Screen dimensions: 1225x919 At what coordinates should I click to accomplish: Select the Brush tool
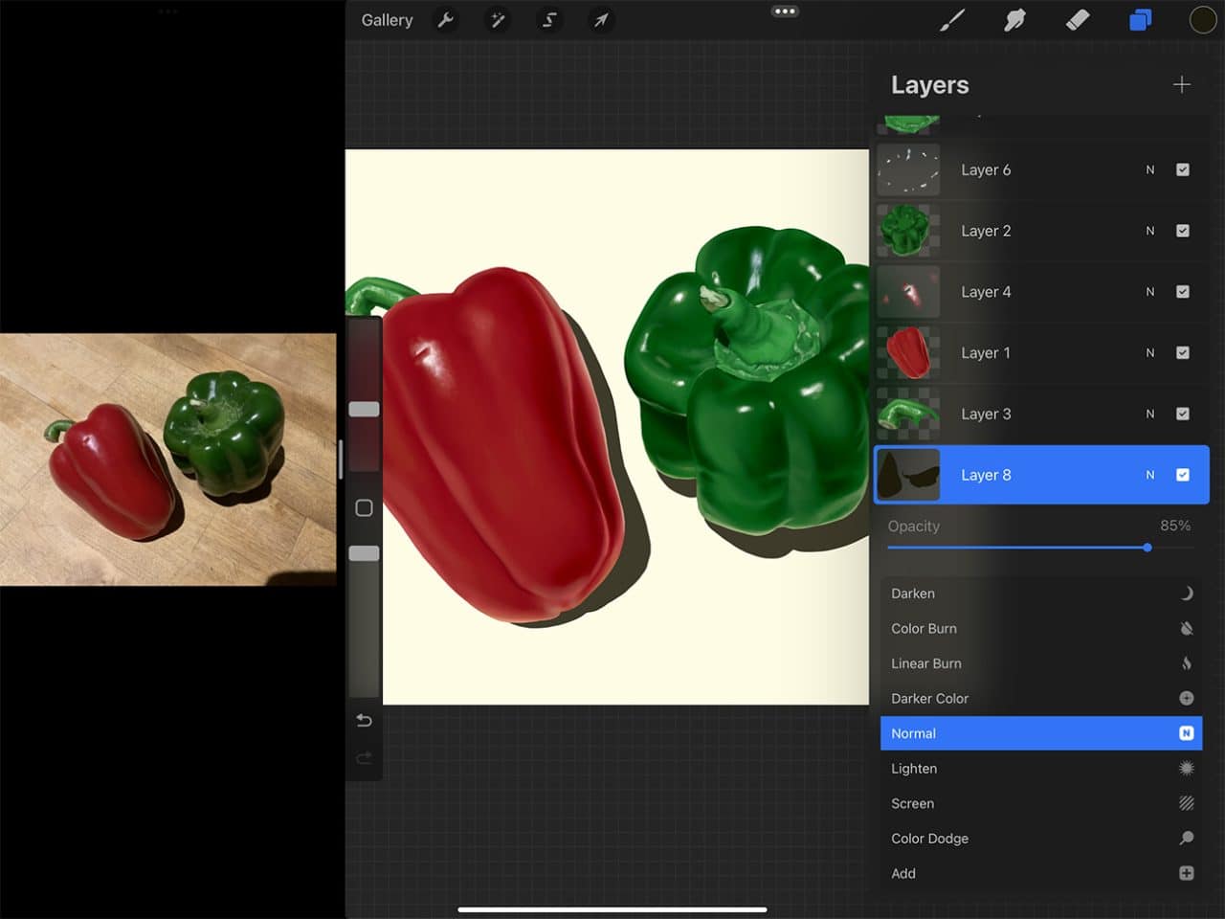coord(952,19)
